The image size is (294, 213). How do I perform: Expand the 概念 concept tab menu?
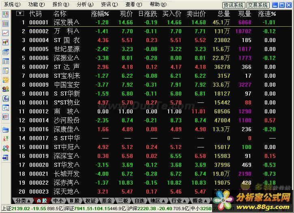(x=200, y=200)
